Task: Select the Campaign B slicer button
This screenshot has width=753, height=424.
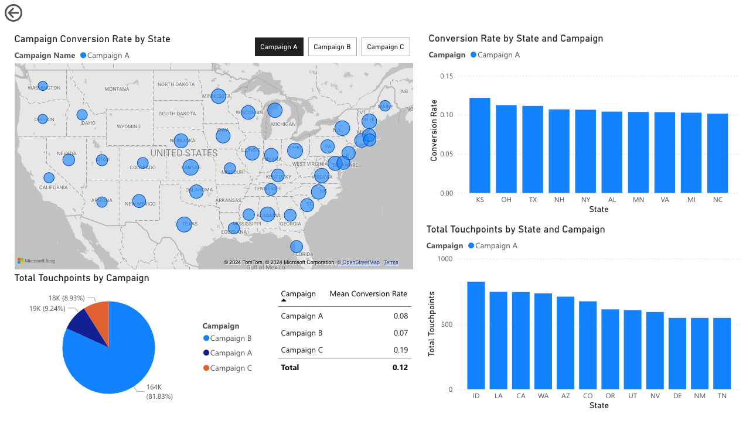Action: click(x=332, y=47)
